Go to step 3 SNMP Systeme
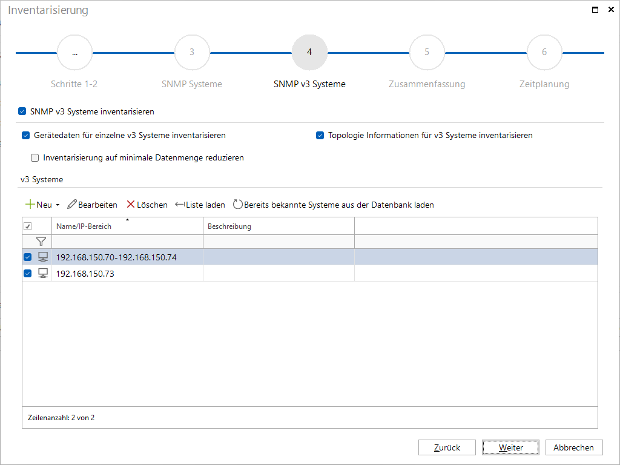Screen dimensions: 620x465 [x=192, y=52]
